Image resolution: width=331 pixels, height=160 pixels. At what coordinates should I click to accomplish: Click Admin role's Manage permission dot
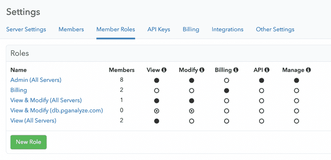coord(297,80)
